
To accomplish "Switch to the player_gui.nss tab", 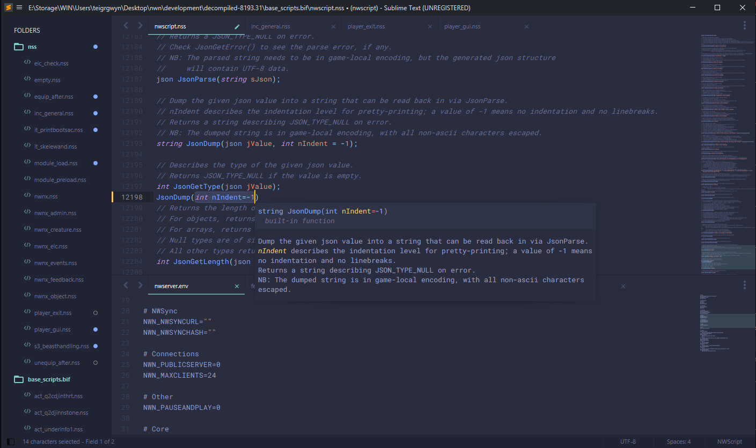I will [x=462, y=26].
